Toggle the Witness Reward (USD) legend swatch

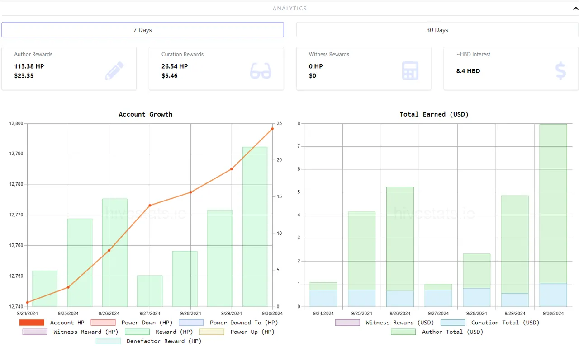pos(347,323)
